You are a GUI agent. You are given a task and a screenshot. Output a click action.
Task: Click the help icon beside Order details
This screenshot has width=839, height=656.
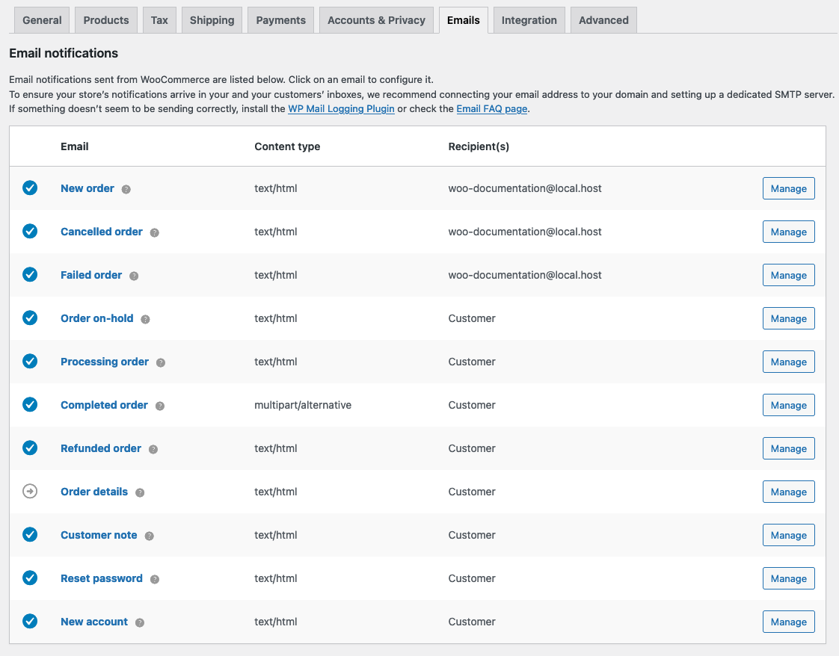tap(140, 492)
